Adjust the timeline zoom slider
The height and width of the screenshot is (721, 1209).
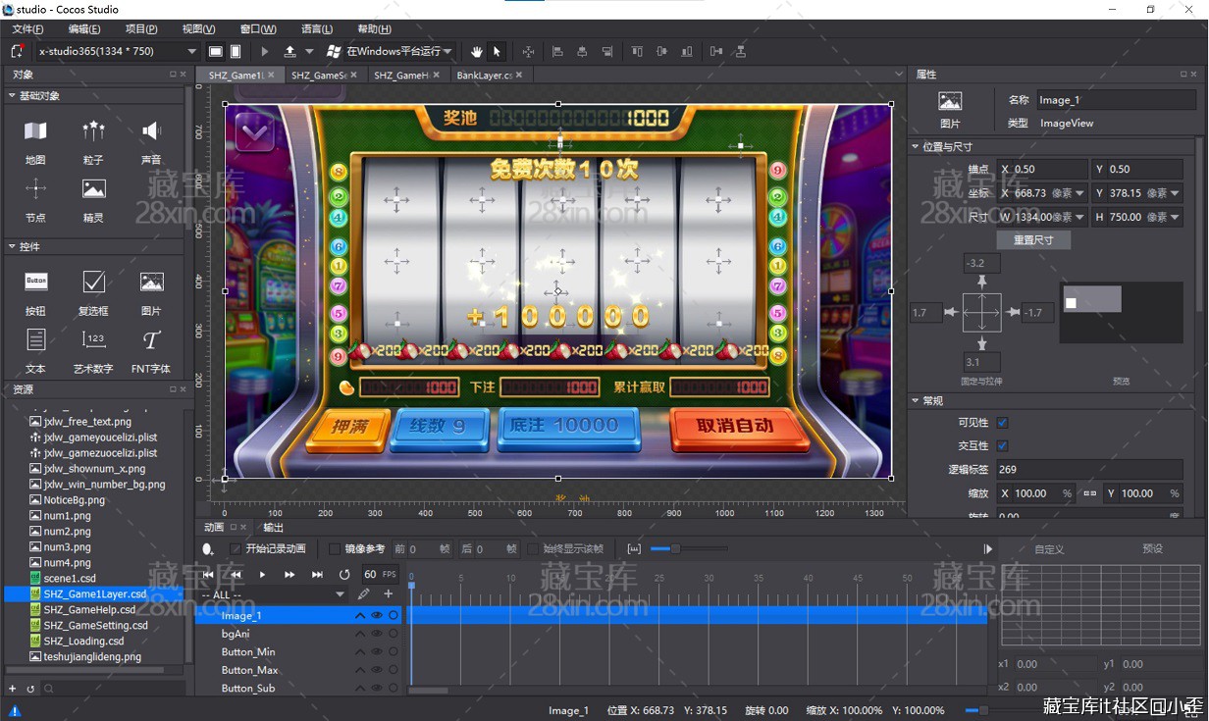[x=674, y=549]
